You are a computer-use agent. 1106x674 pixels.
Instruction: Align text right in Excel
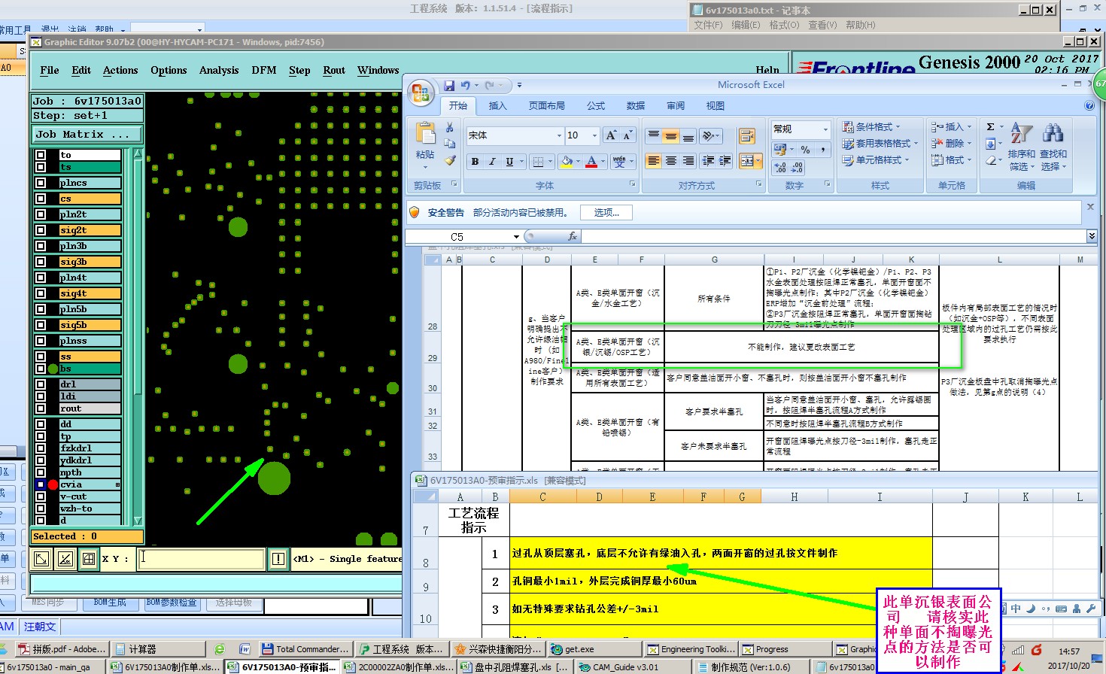pyautogui.click(x=688, y=161)
